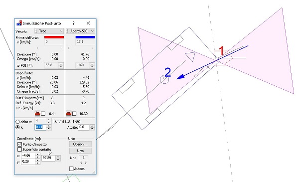Select the delta v radio button

17,122
